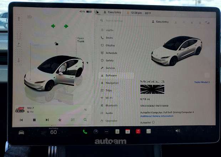Screen dimensions: 221x157
Task: Open the Calendar app
Action: [128, 131]
